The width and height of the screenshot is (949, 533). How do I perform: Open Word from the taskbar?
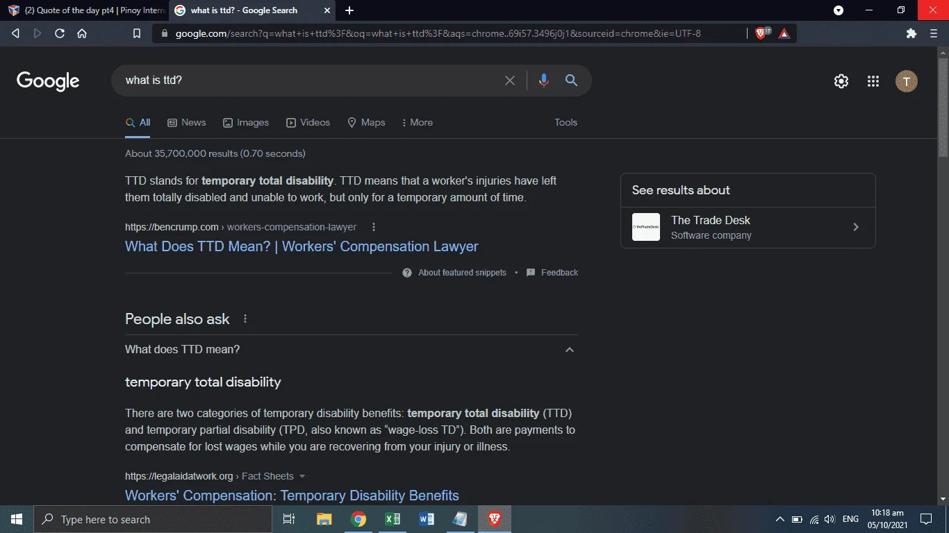click(x=427, y=519)
